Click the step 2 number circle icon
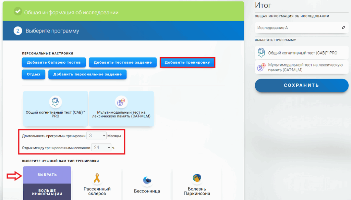351x200 pixels. click(x=18, y=31)
